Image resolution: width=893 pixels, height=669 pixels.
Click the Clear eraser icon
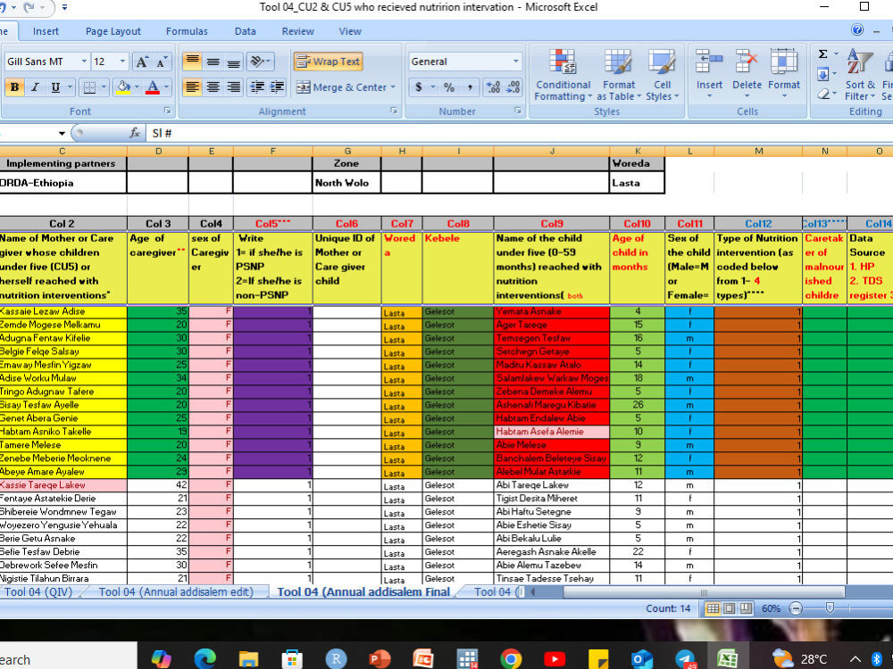[x=823, y=94]
